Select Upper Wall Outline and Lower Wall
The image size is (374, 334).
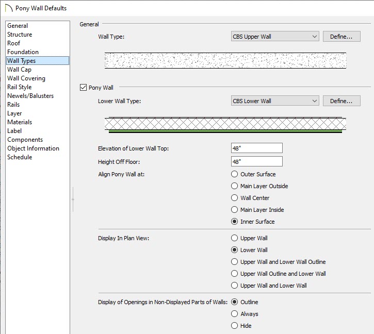coord(235,274)
